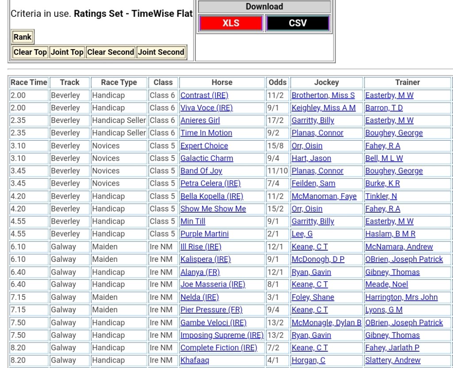Click the Odds column header
This screenshot has width=453, height=368.
pos(277,82)
